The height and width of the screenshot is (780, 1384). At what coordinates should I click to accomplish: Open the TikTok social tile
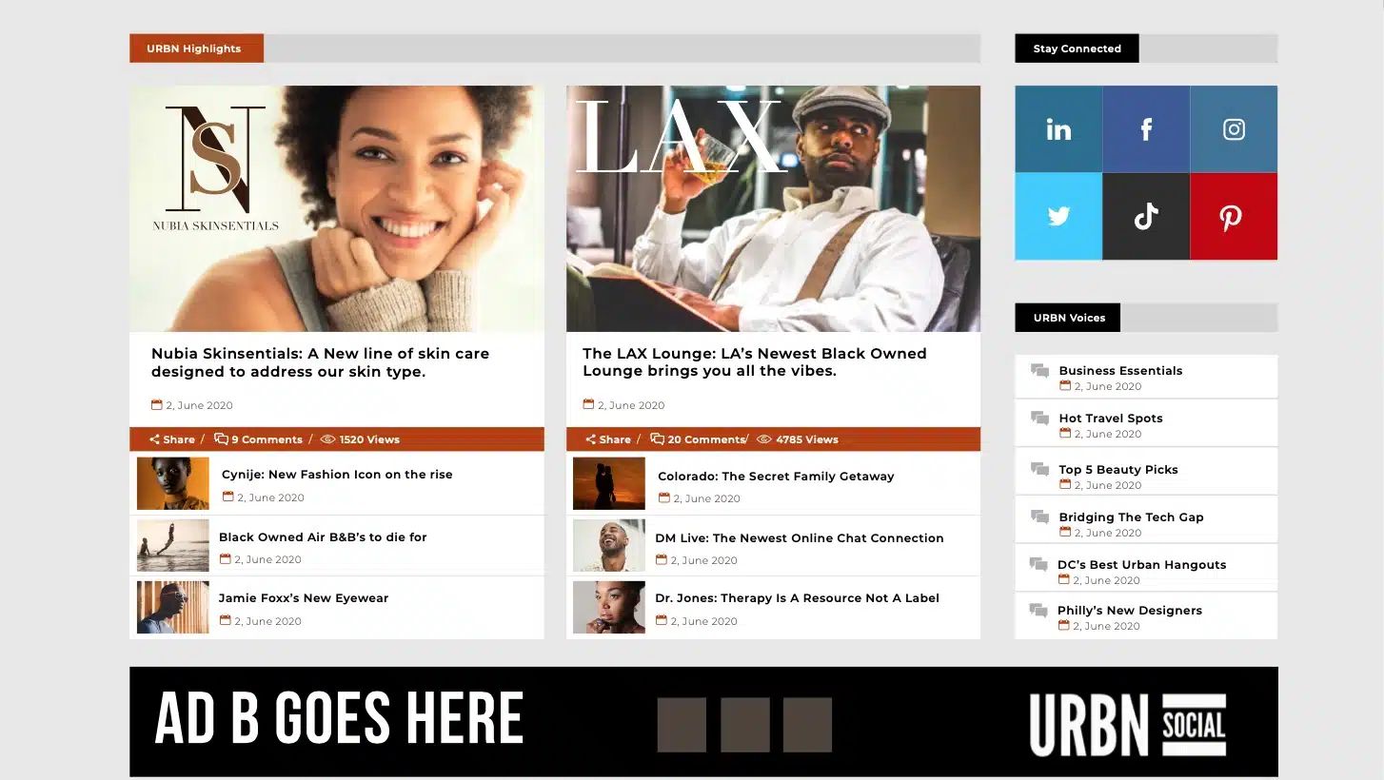click(x=1146, y=216)
